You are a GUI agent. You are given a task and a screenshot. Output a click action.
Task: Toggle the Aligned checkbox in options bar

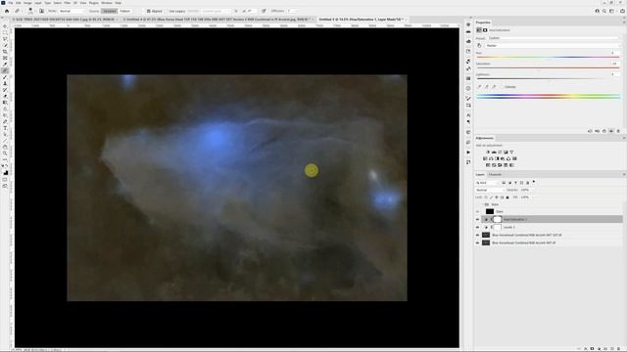click(149, 11)
